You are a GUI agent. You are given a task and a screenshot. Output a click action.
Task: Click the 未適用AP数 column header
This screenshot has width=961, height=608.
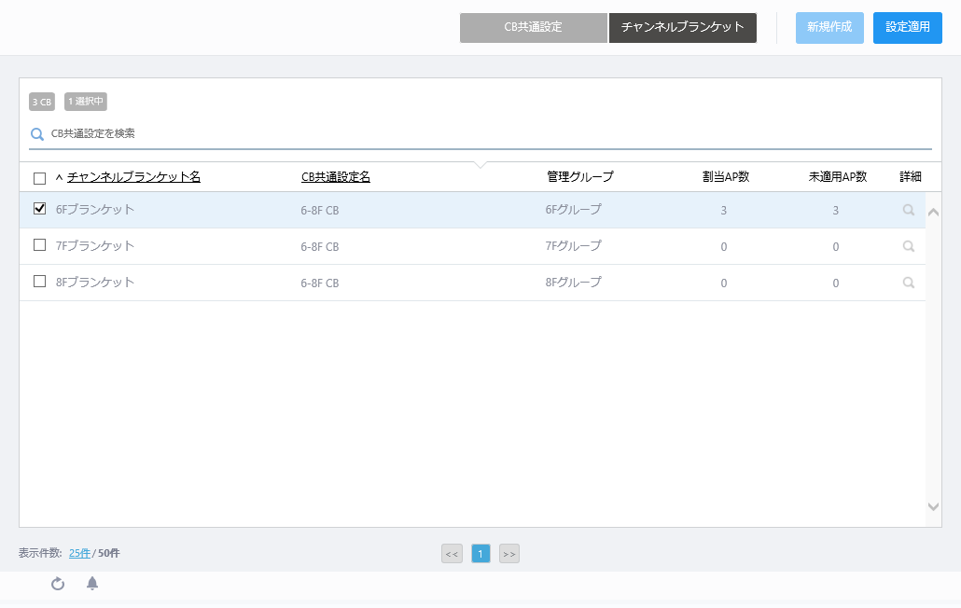pyautogui.click(x=838, y=177)
